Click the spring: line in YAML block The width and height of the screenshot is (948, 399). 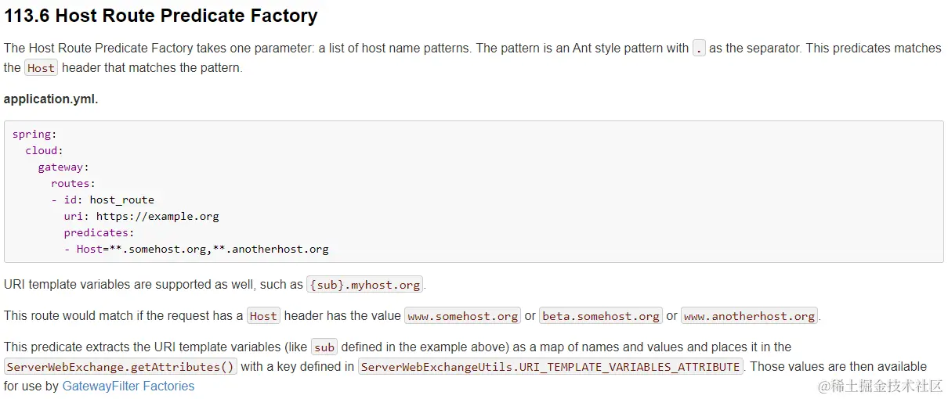(34, 134)
